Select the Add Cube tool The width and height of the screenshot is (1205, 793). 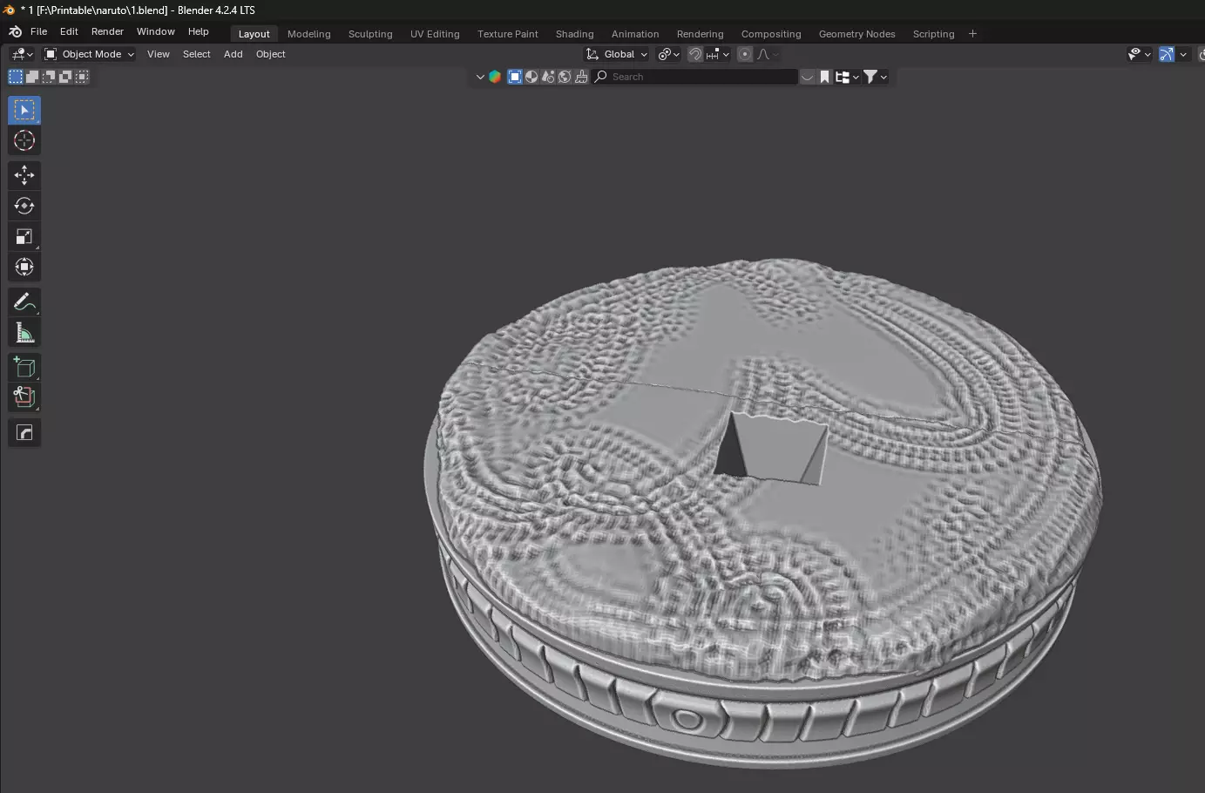coord(24,367)
